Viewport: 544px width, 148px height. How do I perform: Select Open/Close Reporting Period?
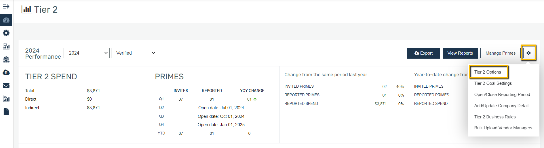click(502, 95)
